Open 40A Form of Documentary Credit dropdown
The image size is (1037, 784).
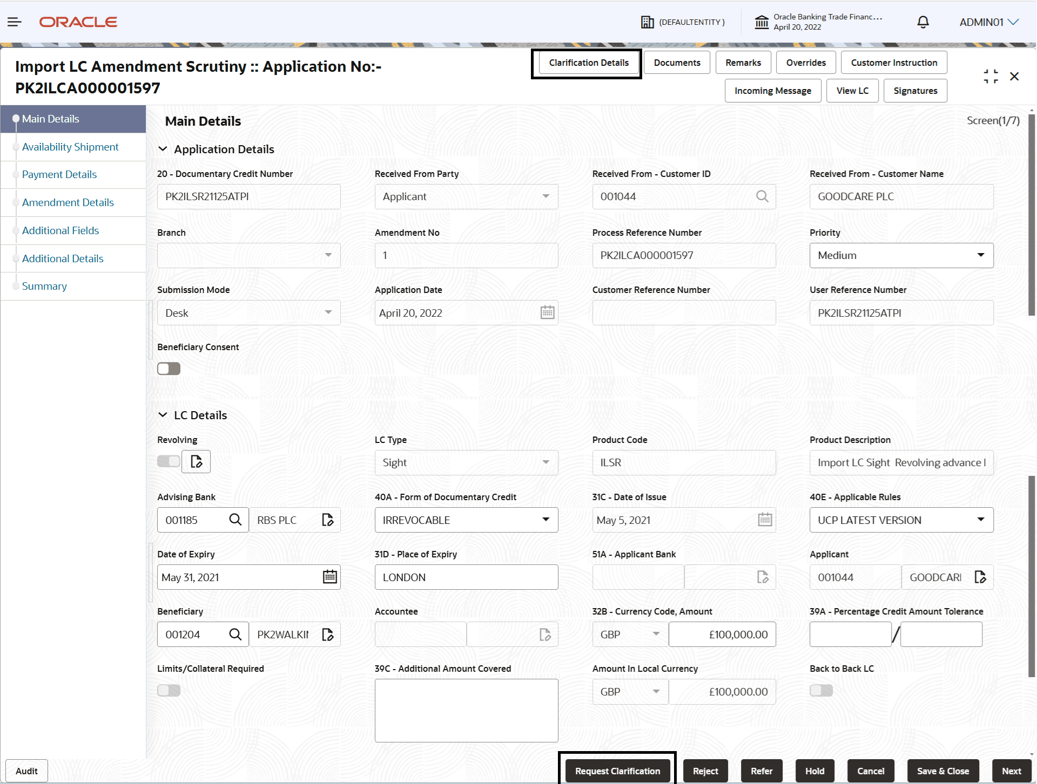coord(466,520)
